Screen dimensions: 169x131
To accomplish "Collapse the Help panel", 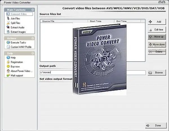I will click(x=33, y=53).
